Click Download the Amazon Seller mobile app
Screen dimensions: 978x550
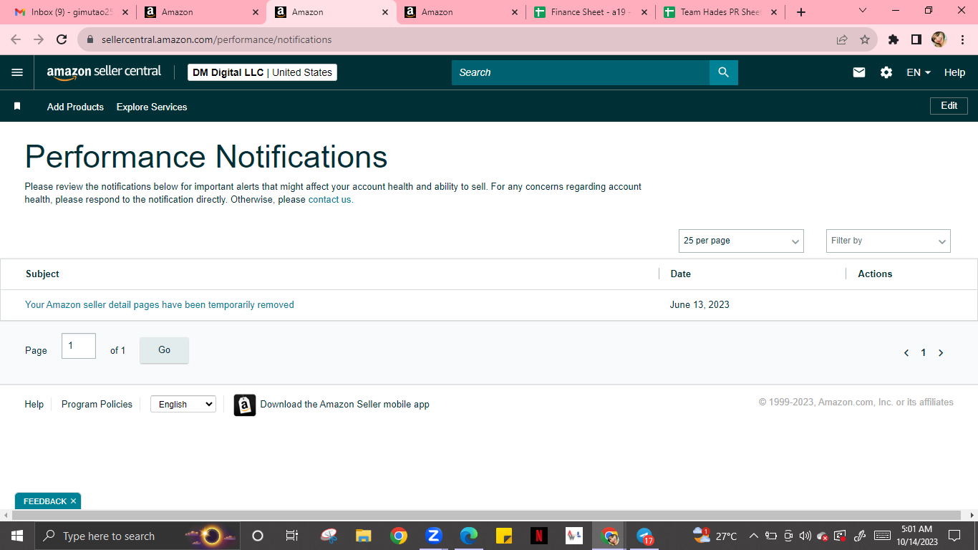click(x=344, y=405)
